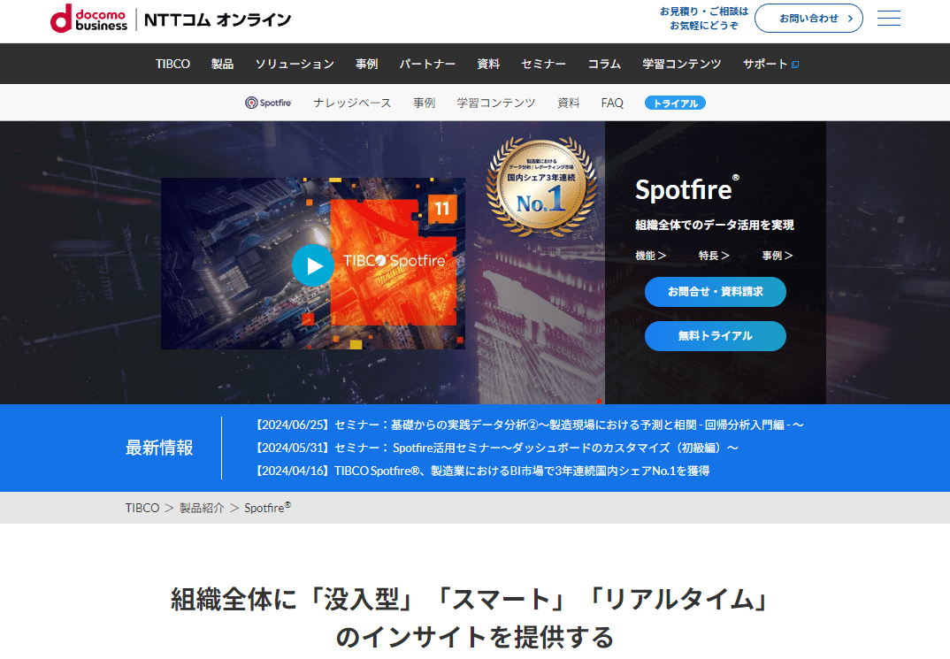Open the 2024/05/31 Spotfire活用セミナー news item
This screenshot has height=659, width=950.
pyautogui.click(x=495, y=448)
